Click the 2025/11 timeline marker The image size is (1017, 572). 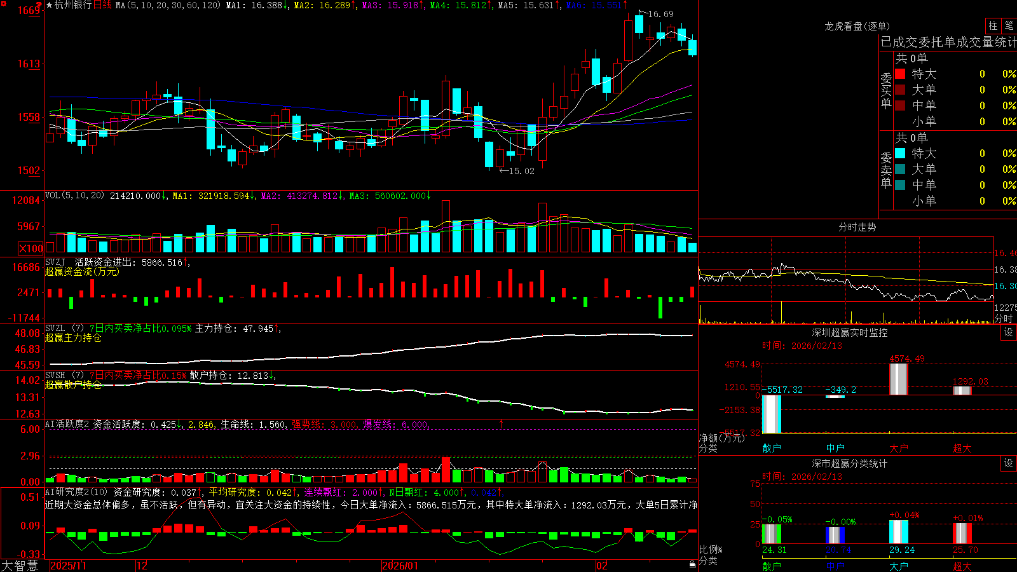tap(68, 566)
